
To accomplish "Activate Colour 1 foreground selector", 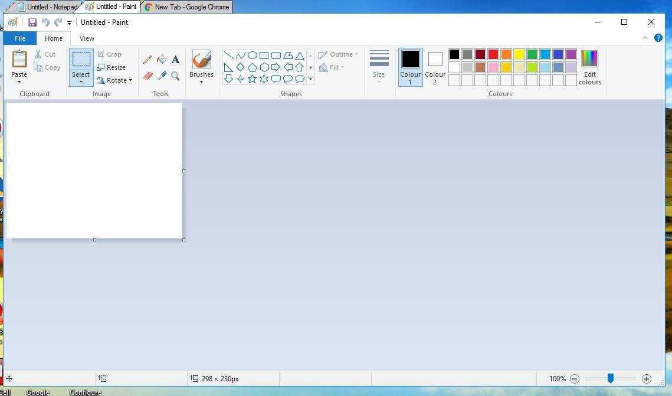I will click(410, 67).
